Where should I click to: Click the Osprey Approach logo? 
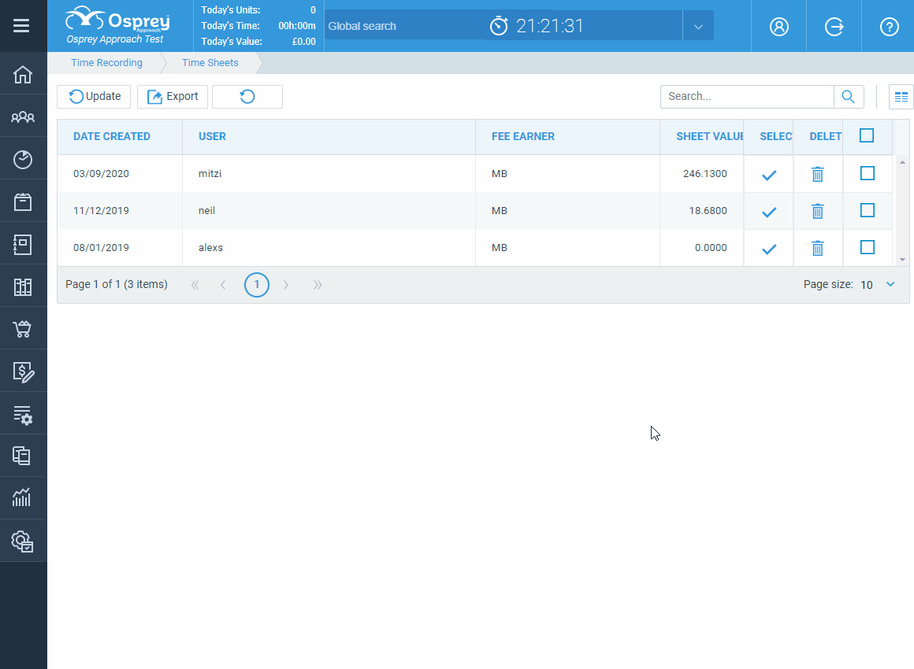pos(117,25)
